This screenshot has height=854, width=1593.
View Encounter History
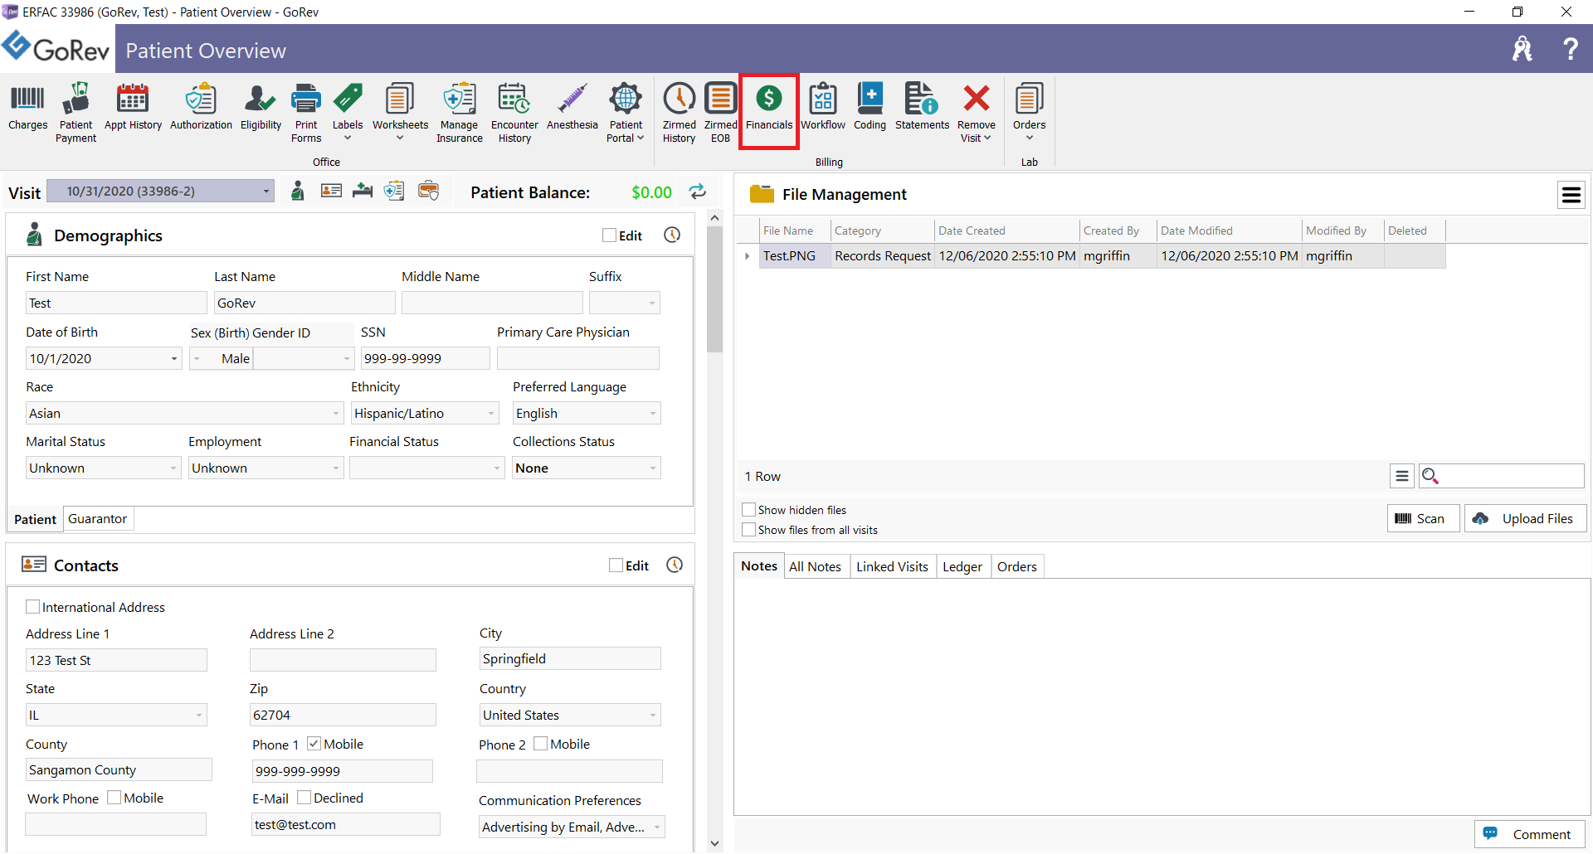[514, 113]
